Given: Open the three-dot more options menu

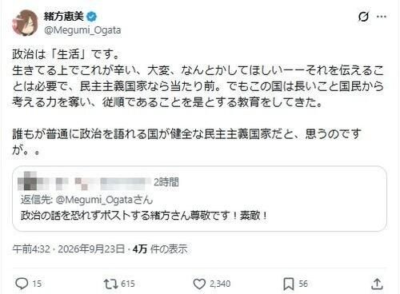Looking at the screenshot, I should pos(382,17).
